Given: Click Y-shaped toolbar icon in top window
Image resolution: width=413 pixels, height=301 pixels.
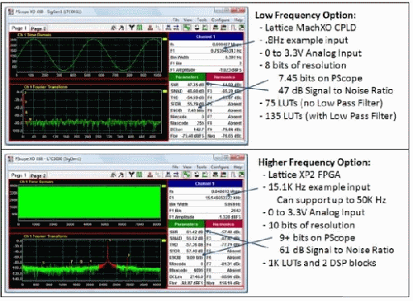Looking at the screenshot, I should click(x=131, y=27).
